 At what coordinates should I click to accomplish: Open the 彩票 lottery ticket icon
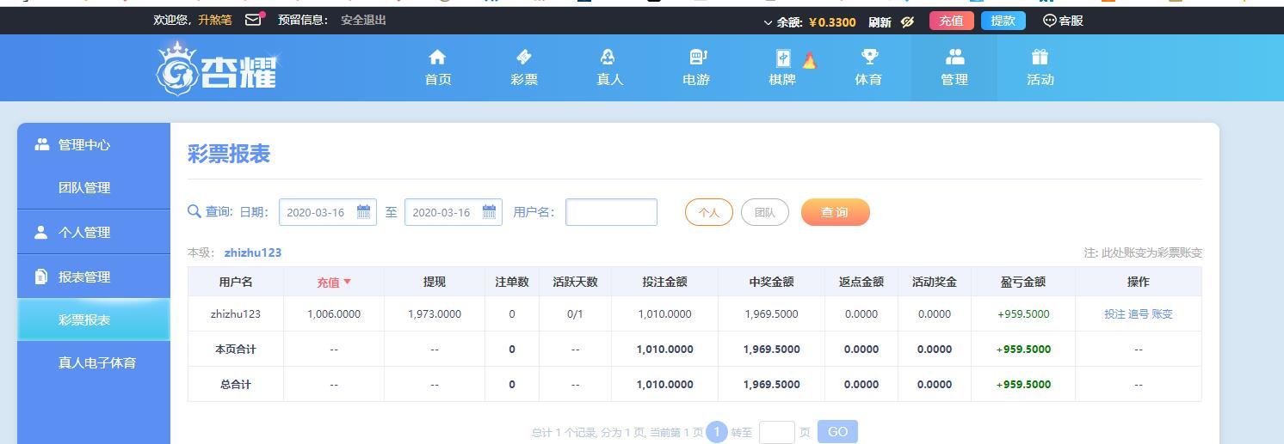point(523,58)
